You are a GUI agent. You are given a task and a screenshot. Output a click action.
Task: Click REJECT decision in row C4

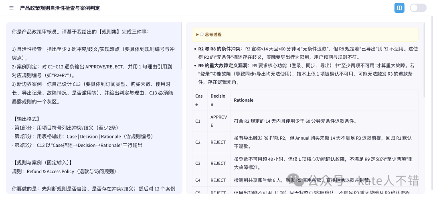pos(218,180)
